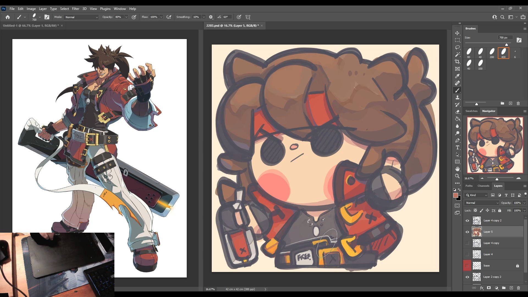Hide Layer 2 copy 2 visibility
This screenshot has width=528, height=297.
click(467, 277)
